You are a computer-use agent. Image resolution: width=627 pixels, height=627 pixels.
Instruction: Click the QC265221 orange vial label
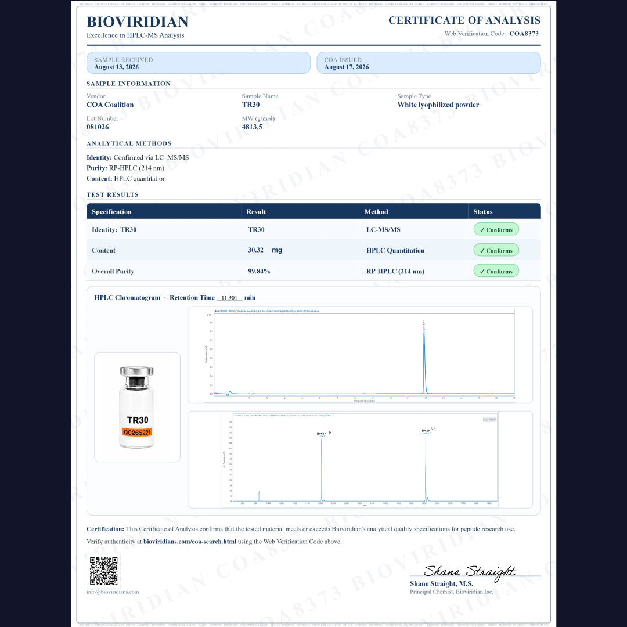click(137, 433)
